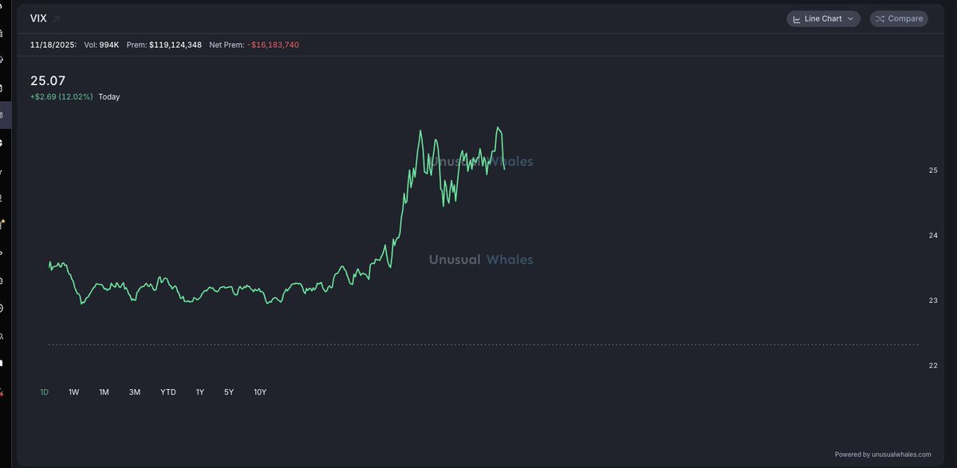
Task: Open the Powered by unusualwhales.com link
Action: click(883, 454)
